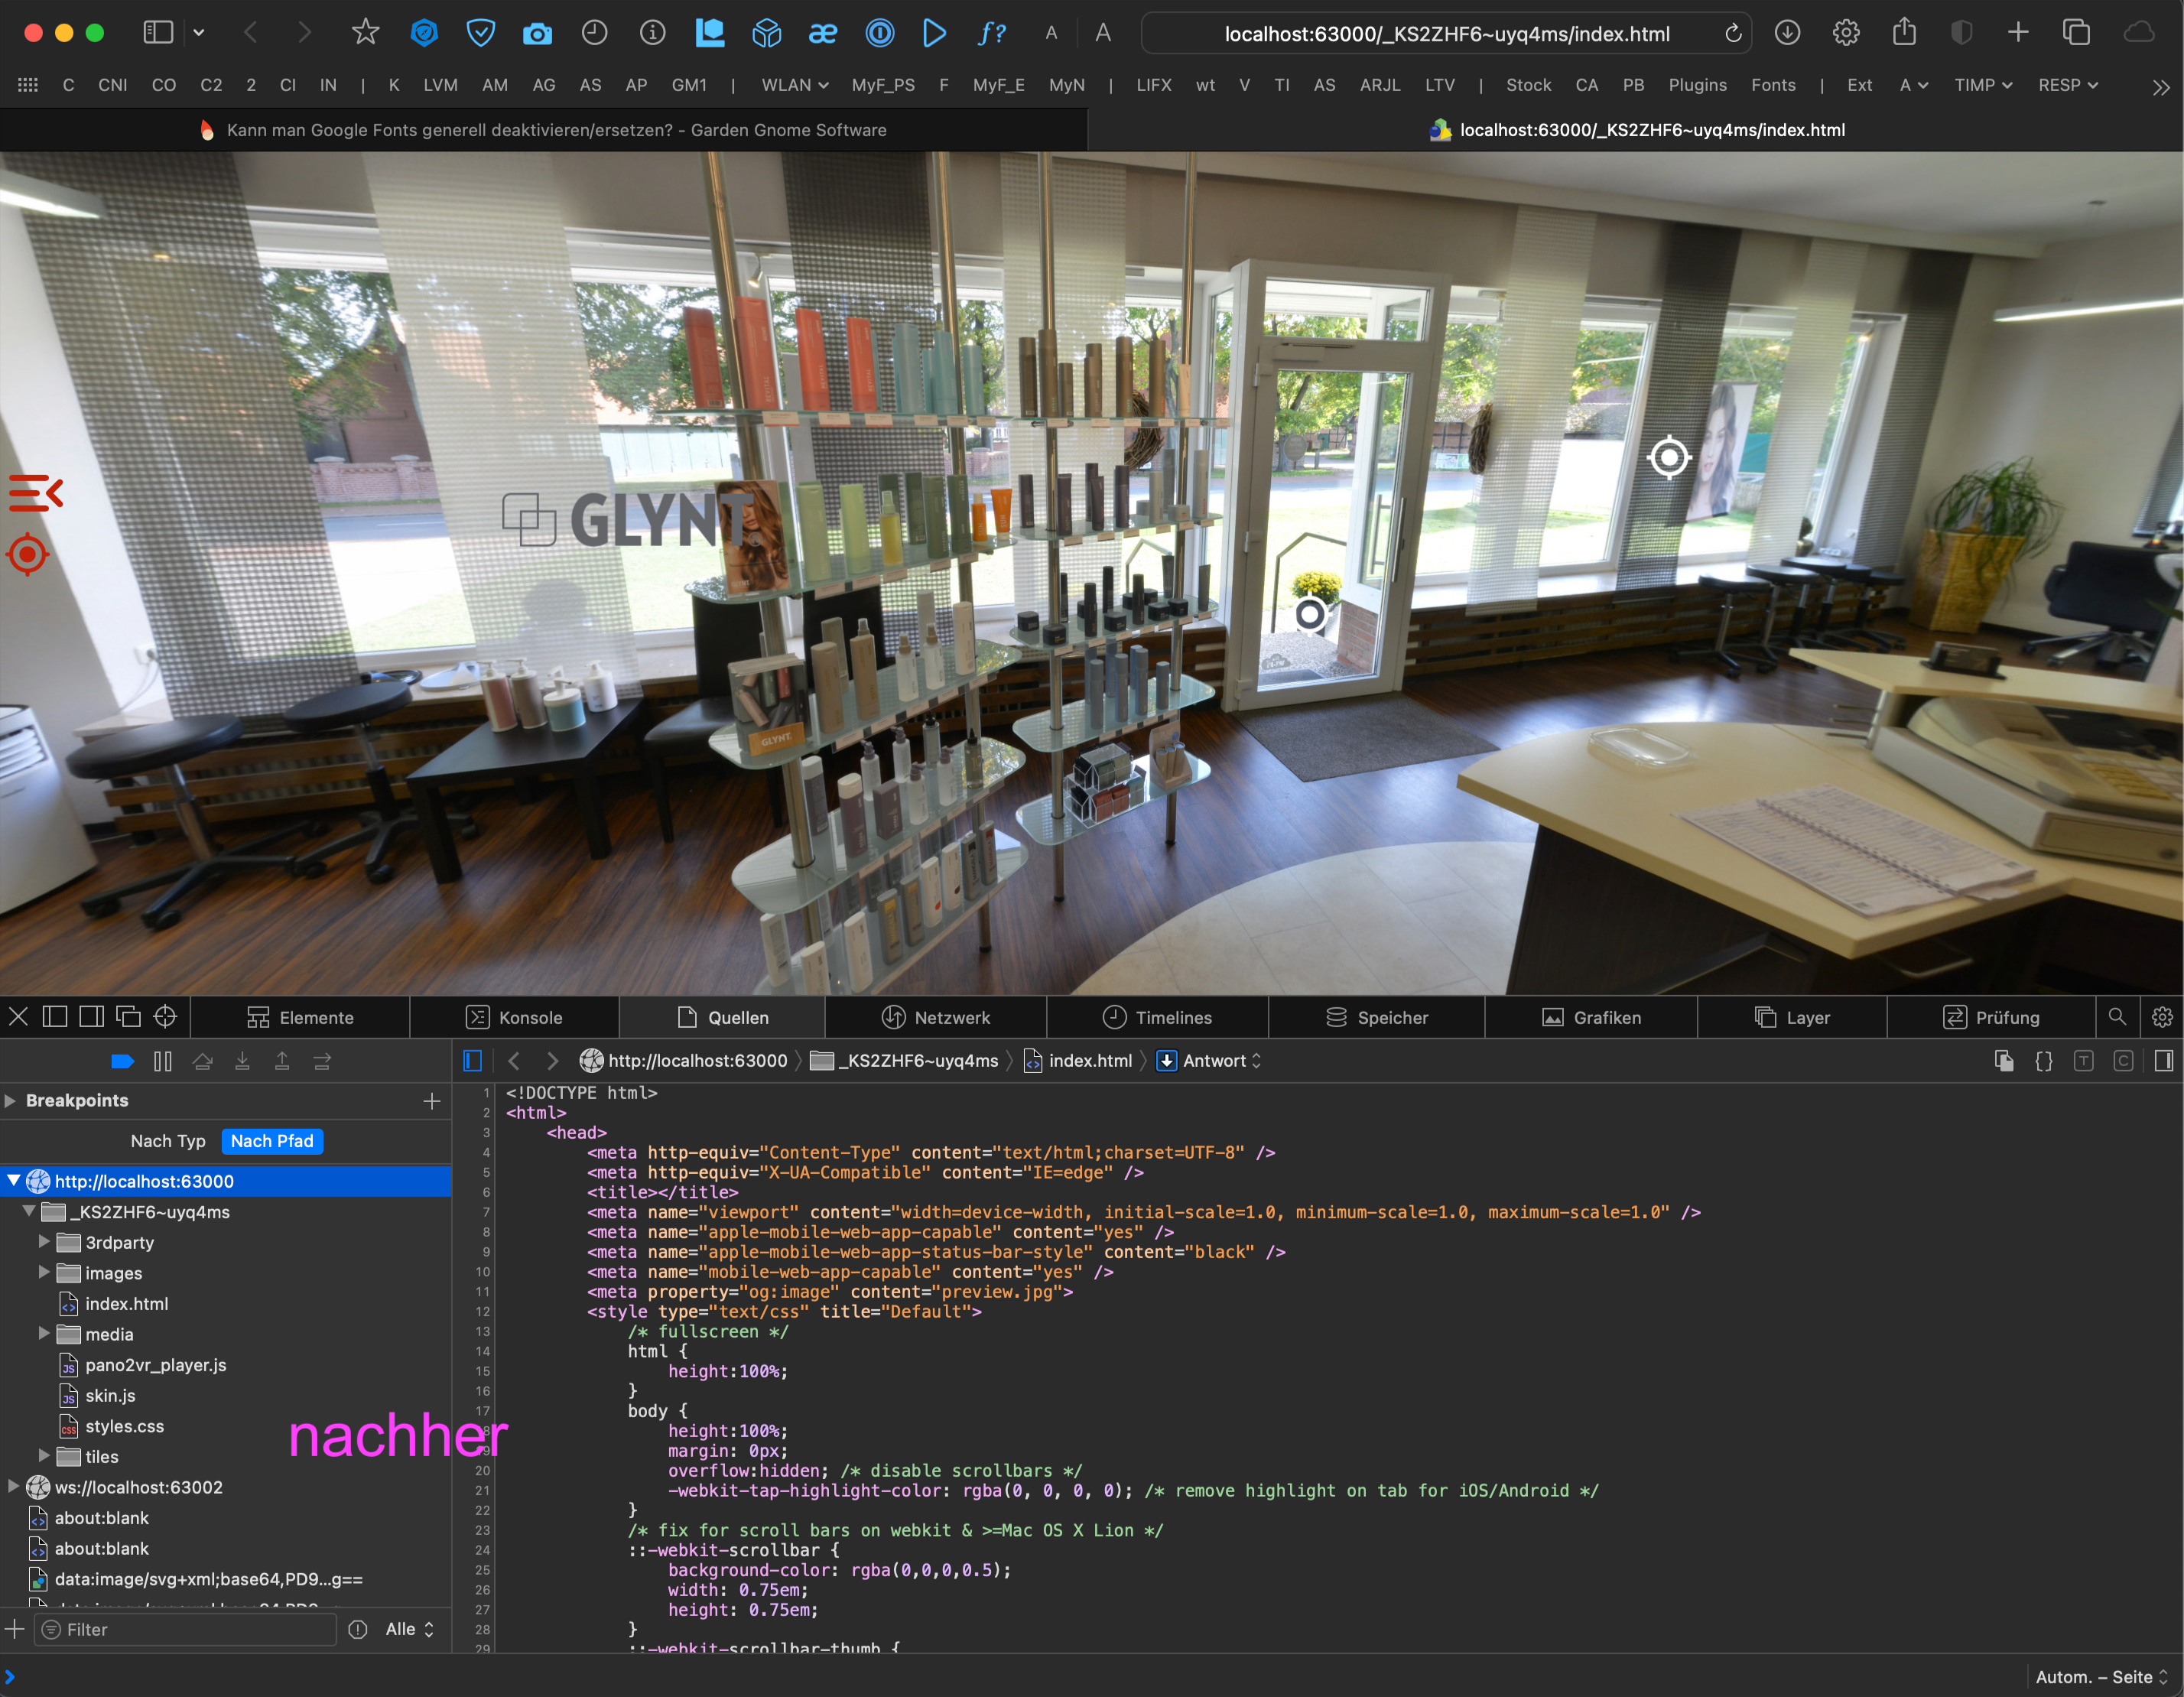Click the blue play triangle extension icon

point(934,33)
